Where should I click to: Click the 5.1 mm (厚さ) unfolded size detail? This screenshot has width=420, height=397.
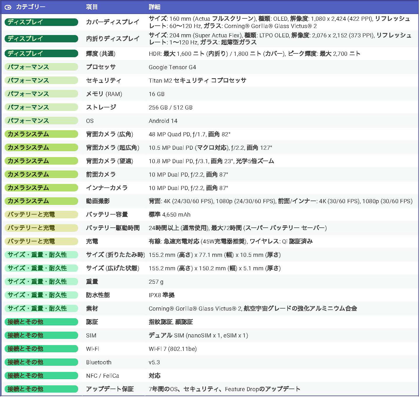pos(215,268)
